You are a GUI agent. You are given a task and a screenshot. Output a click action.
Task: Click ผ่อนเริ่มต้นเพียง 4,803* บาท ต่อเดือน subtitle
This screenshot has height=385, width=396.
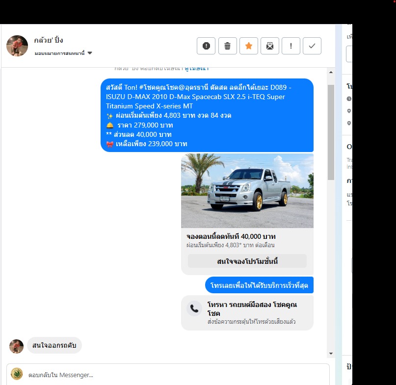230,245
